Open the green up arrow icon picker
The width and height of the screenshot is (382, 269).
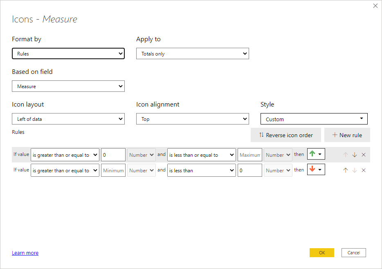pyautogui.click(x=316, y=154)
